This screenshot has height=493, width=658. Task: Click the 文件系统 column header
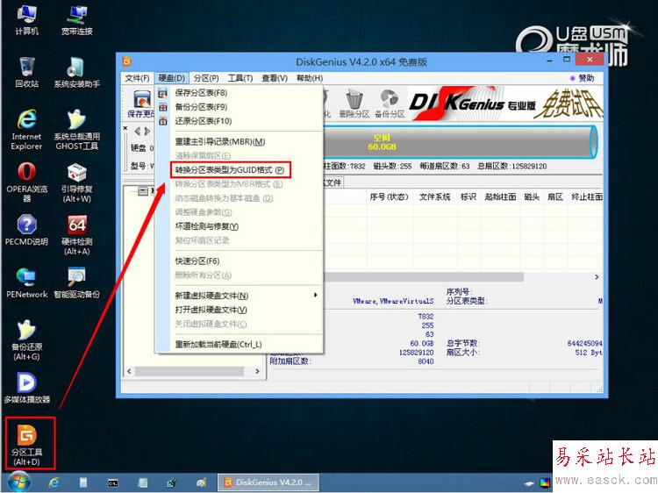coord(434,196)
